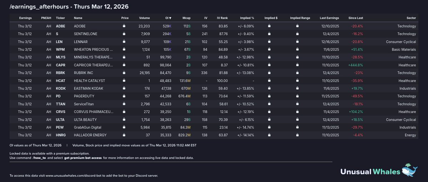Viewport: 428px width, 182px height.
Task: Select the CAPR ticker row
Action: point(61,65)
